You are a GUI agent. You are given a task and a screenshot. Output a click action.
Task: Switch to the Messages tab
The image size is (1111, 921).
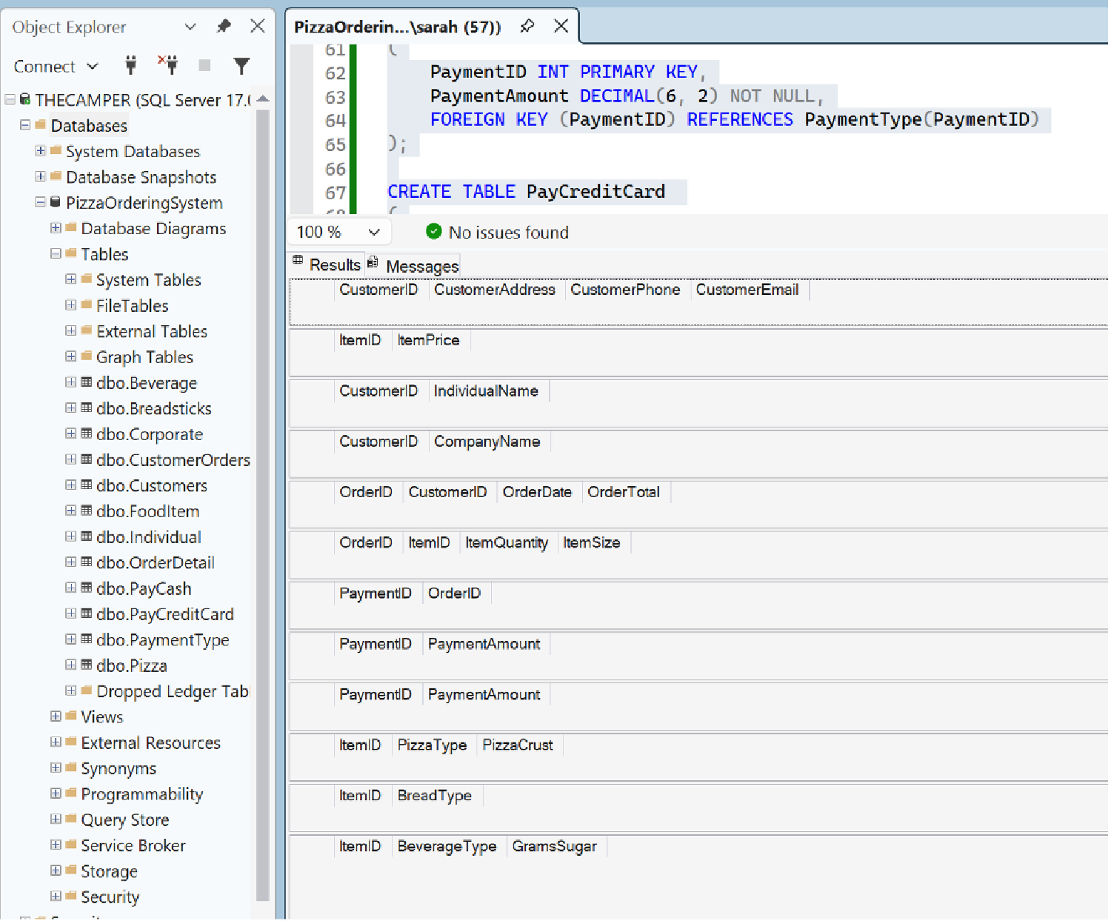(x=413, y=265)
